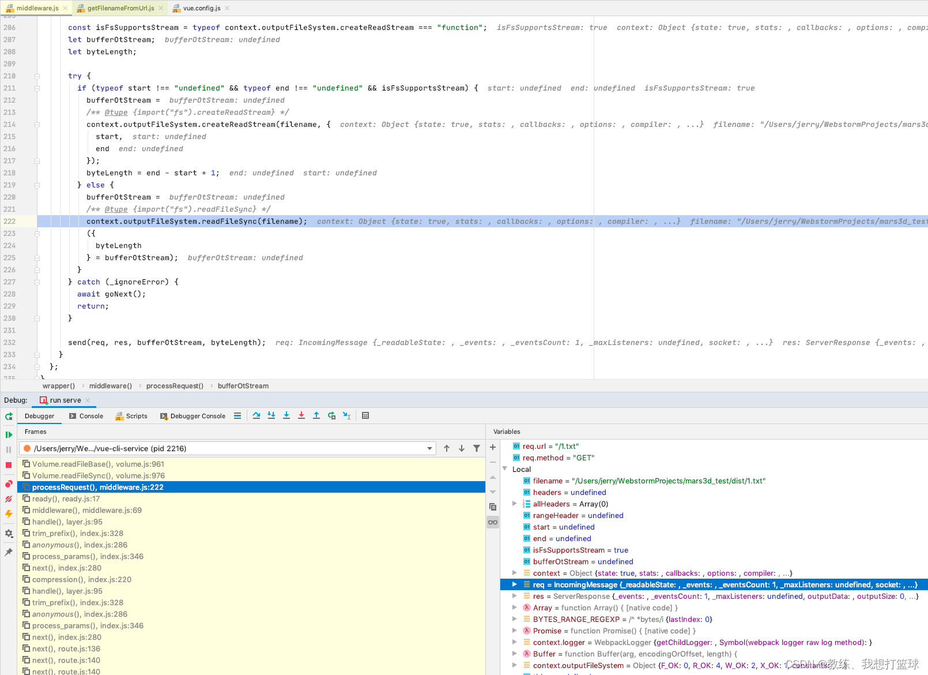The width and height of the screenshot is (928, 675).
Task: Open Evaluate Expression calculator
Action: [365, 415]
